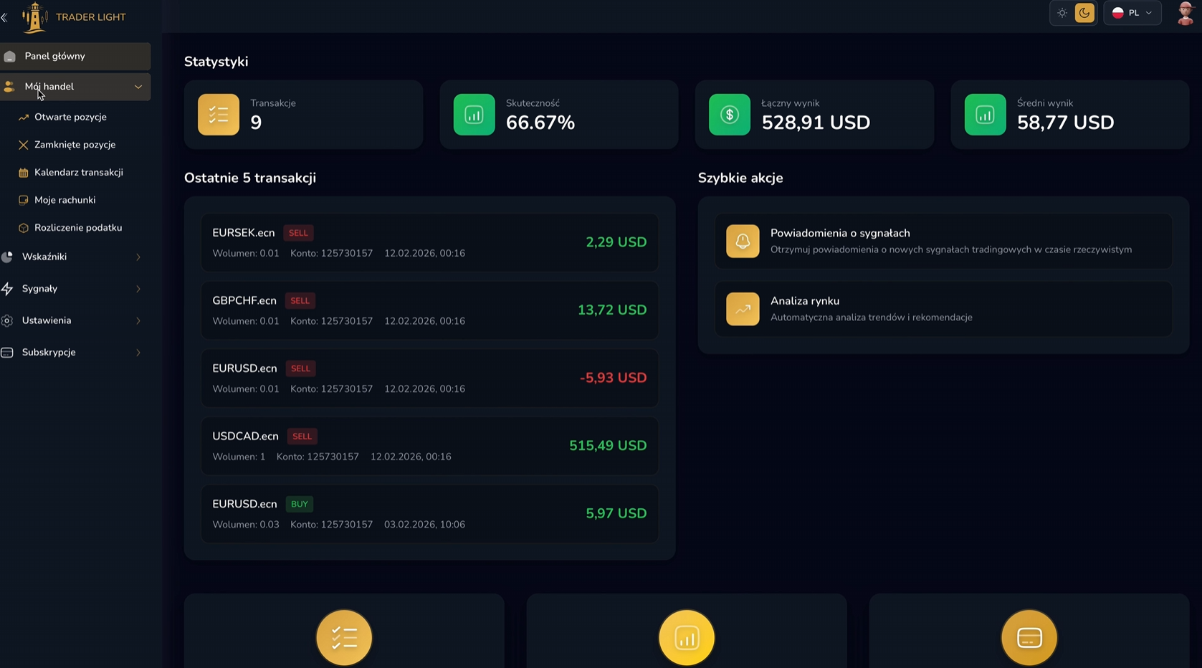Enable dark mode via the moon toggle

coord(1084,12)
